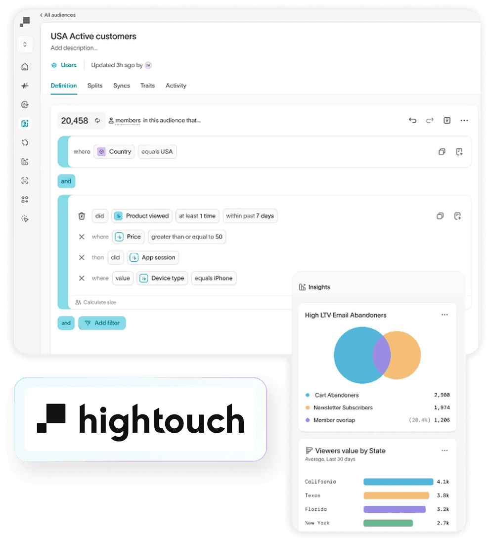The height and width of the screenshot is (543, 490).
Task: Open the at least 1 time dropdown
Action: [x=197, y=216]
